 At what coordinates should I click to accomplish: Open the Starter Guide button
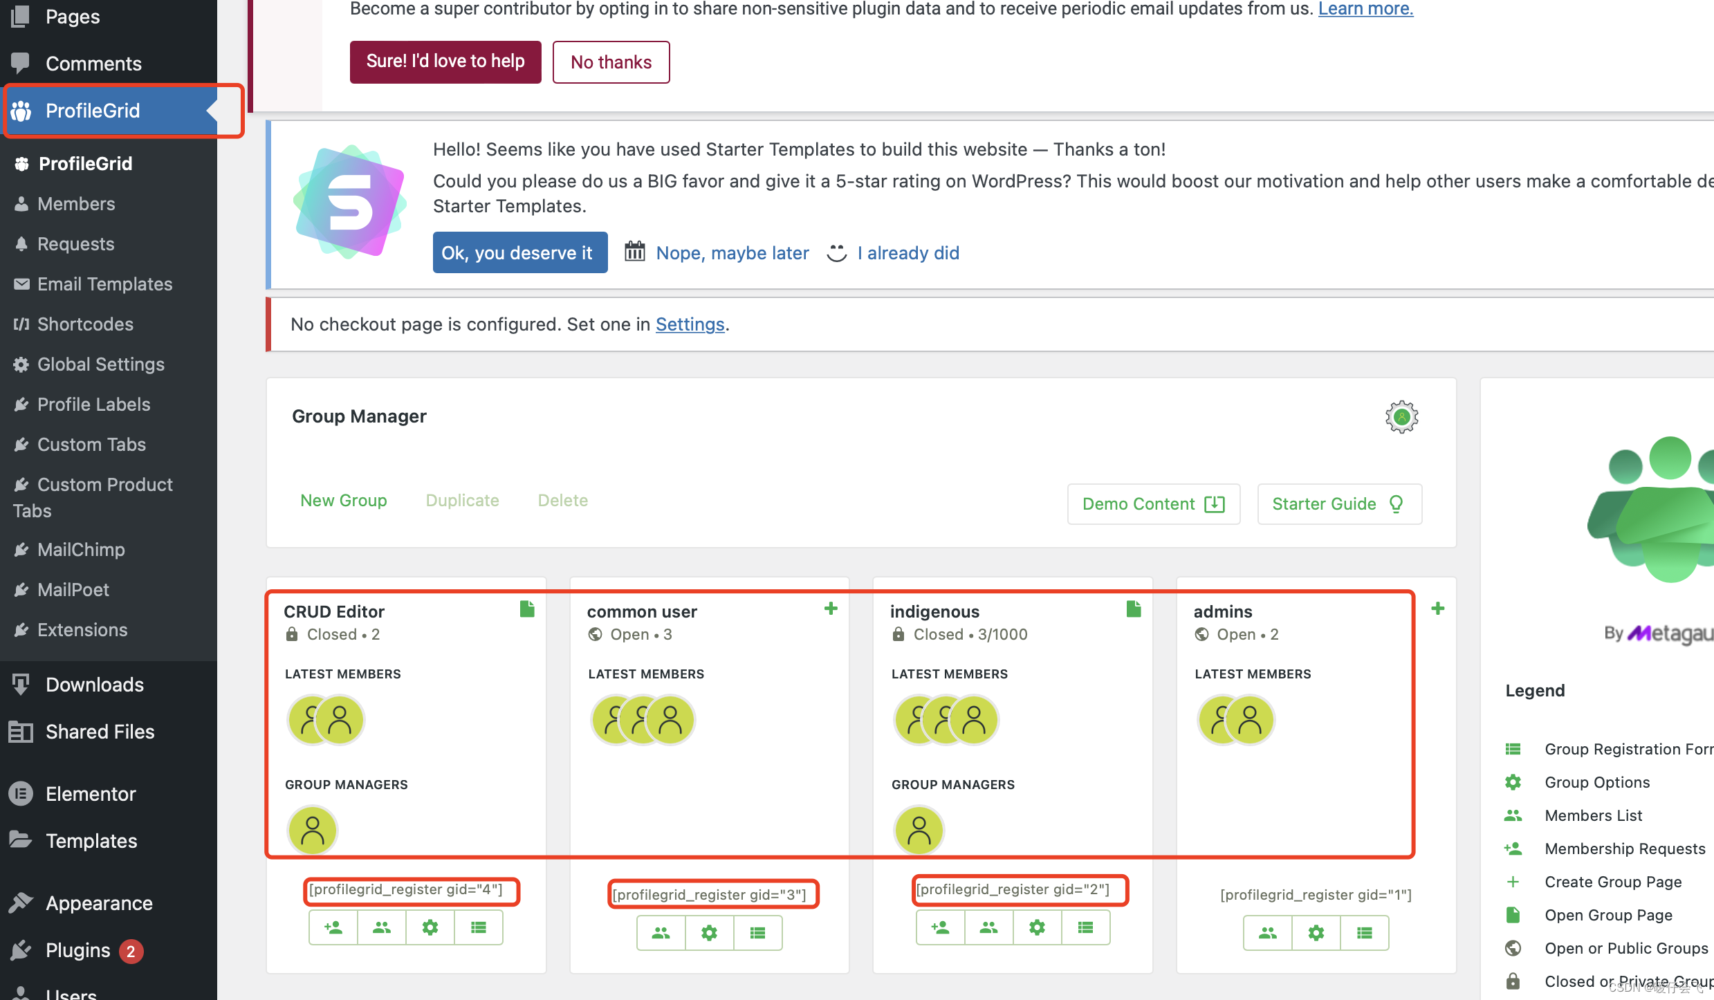coord(1338,504)
